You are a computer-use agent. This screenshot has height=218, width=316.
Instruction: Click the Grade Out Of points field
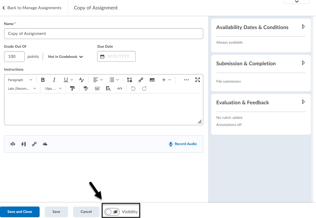click(14, 57)
